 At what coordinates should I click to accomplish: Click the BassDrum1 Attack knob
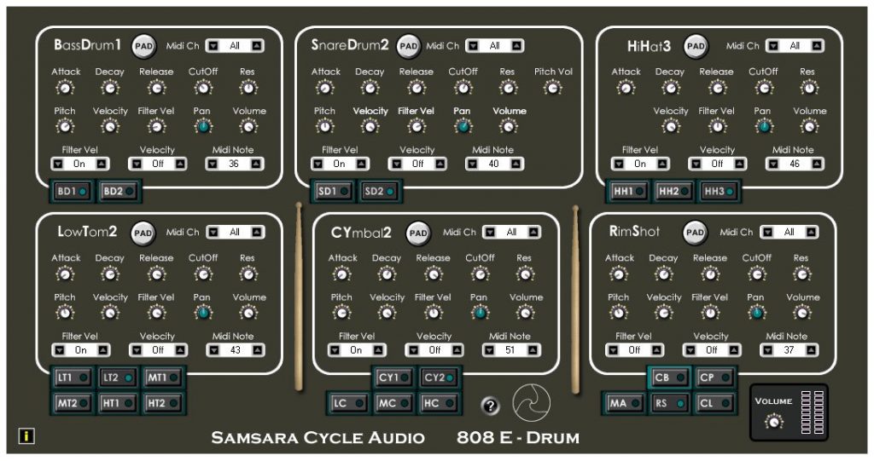65,88
